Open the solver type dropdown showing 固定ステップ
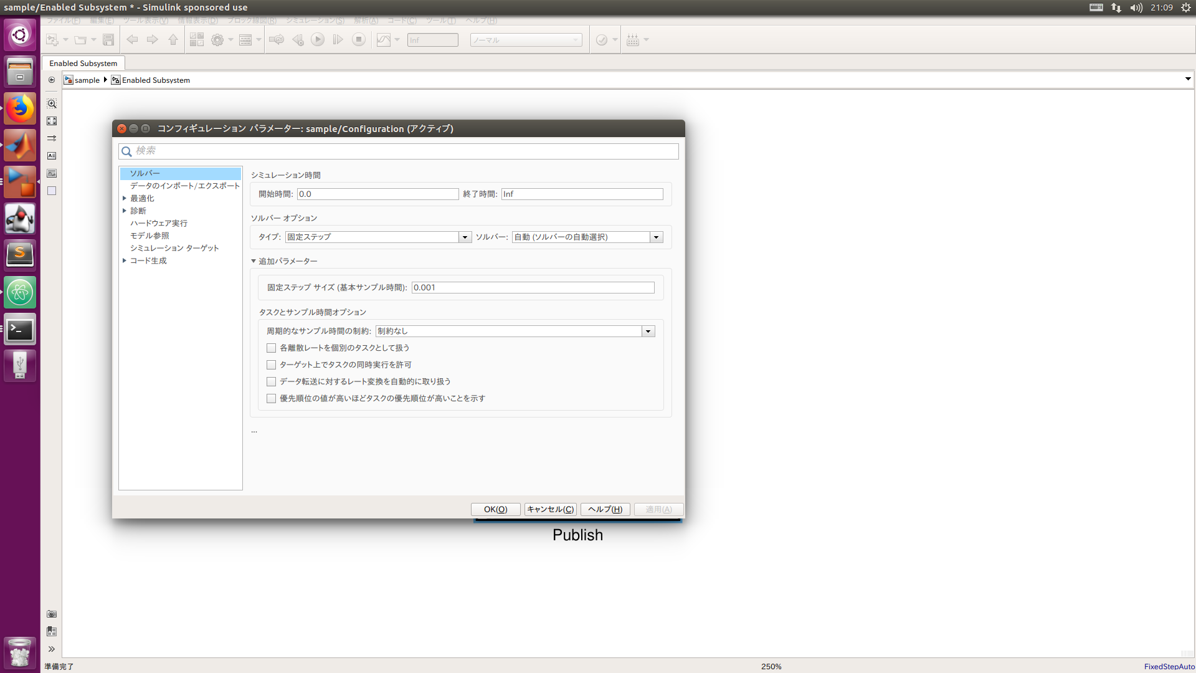 coord(465,237)
